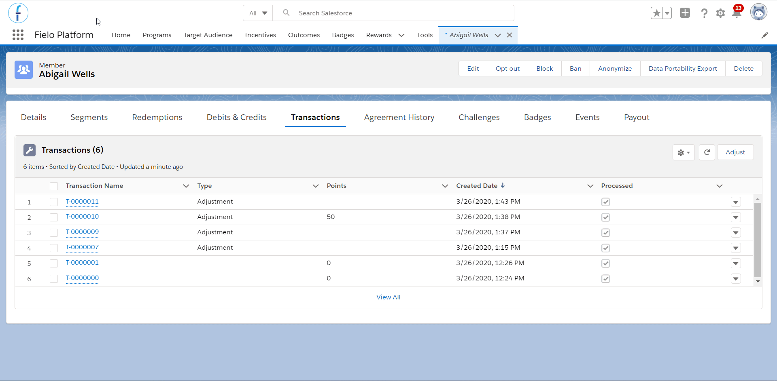The image size is (777, 381).
Task: Switch to Debits & Credits tab
Action: [x=237, y=117]
